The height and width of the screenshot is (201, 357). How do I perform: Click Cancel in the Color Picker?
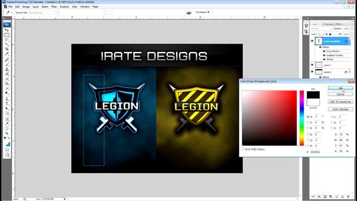pos(340,94)
